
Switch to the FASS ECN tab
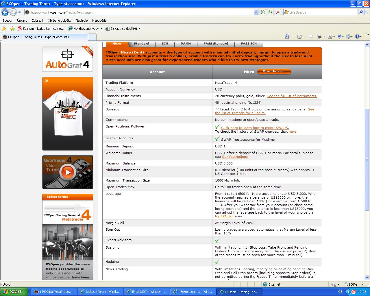[x=249, y=44]
